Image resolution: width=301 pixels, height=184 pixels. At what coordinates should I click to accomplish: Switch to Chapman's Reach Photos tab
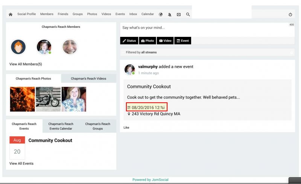pos(33,79)
